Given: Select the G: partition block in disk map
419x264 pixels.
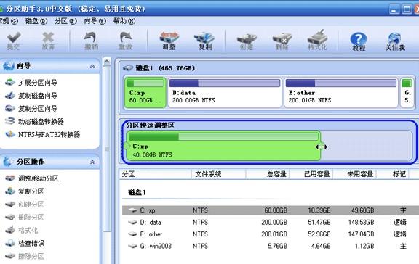Looking at the screenshot, I should tap(407, 92).
